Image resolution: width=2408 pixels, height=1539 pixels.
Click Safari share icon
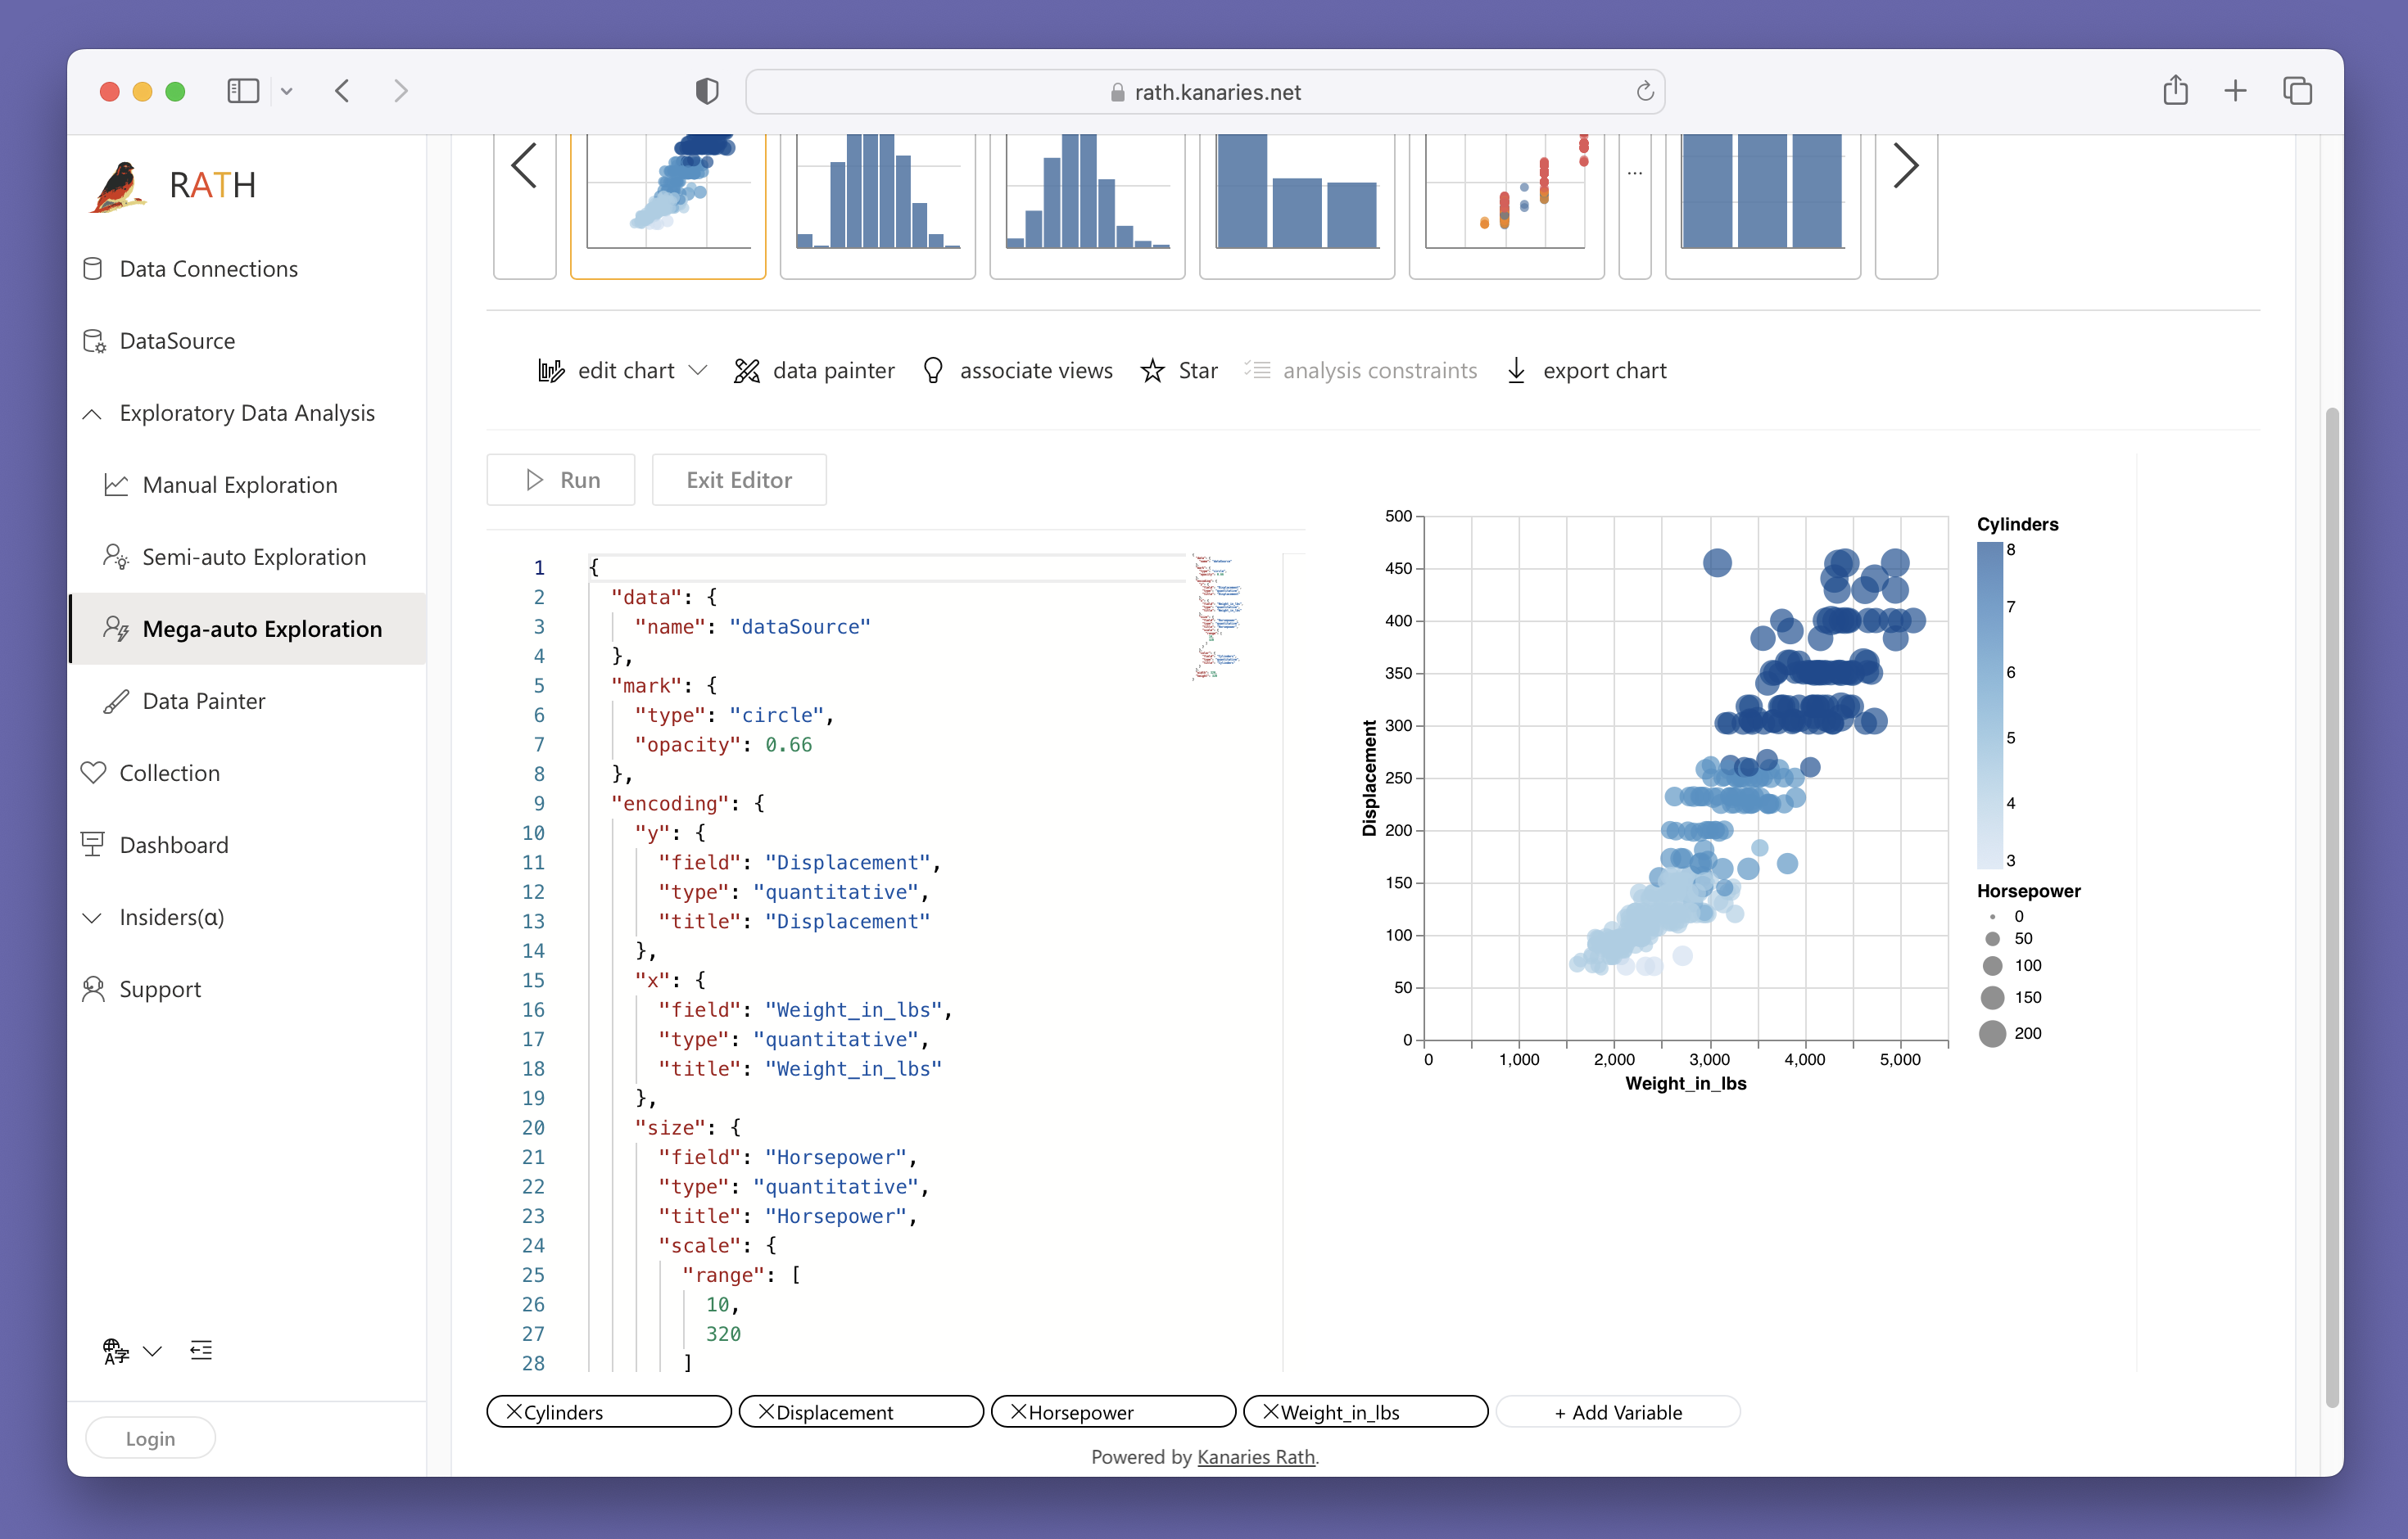[x=2175, y=91]
